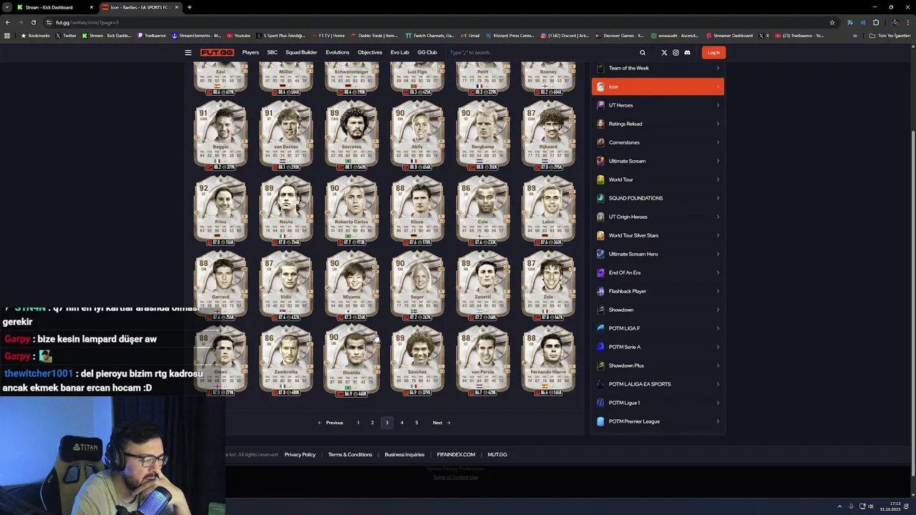The width and height of the screenshot is (916, 515).
Task: Click the SQUAD FOUNDATIONS rarity icon
Action: tap(600, 198)
